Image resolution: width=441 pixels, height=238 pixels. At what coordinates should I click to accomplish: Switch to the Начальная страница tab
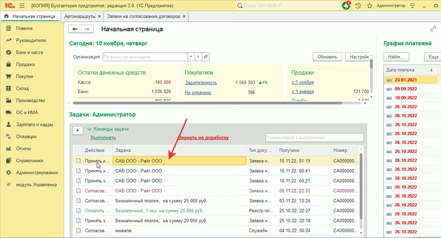[x=30, y=16]
